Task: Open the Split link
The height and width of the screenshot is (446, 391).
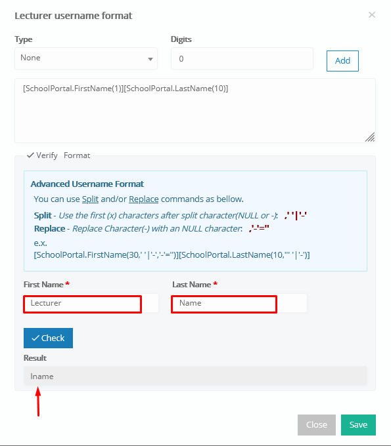Action: 90,199
